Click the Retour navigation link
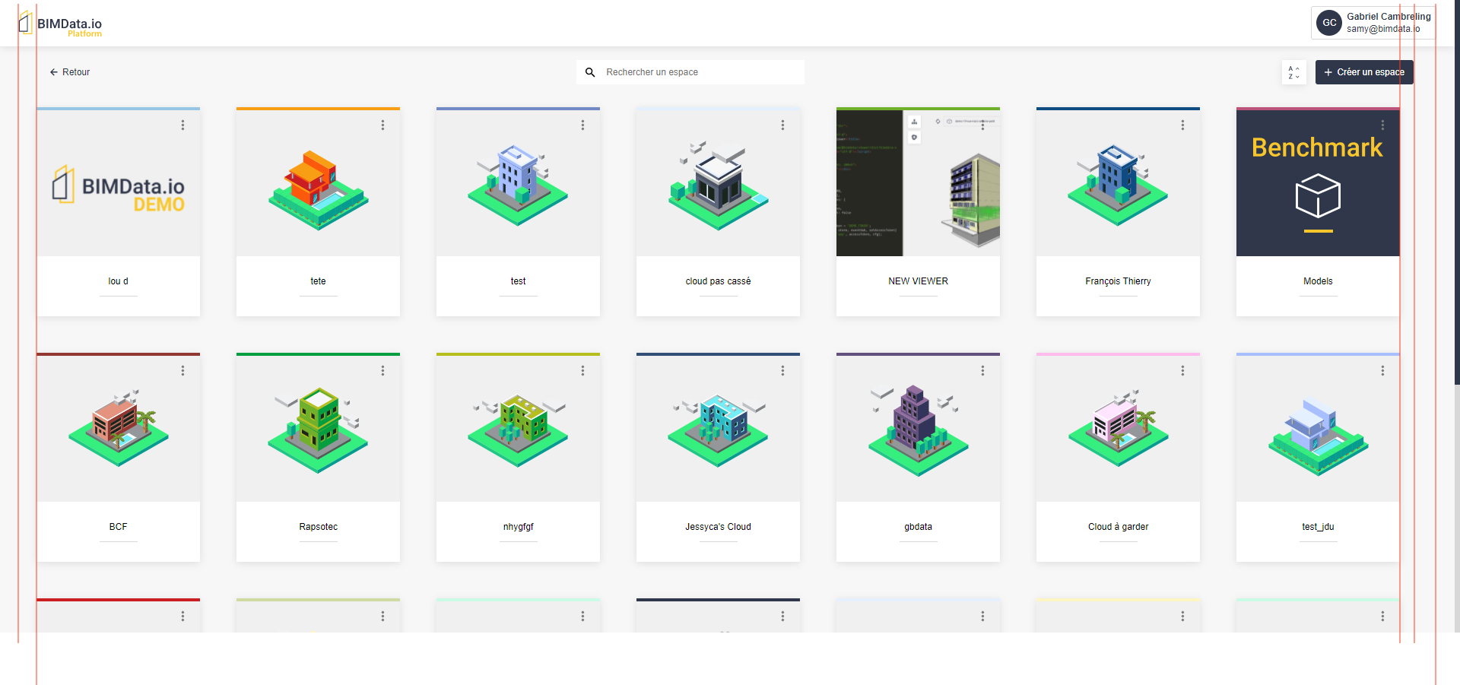Image resolution: width=1460 pixels, height=685 pixels. (75, 71)
